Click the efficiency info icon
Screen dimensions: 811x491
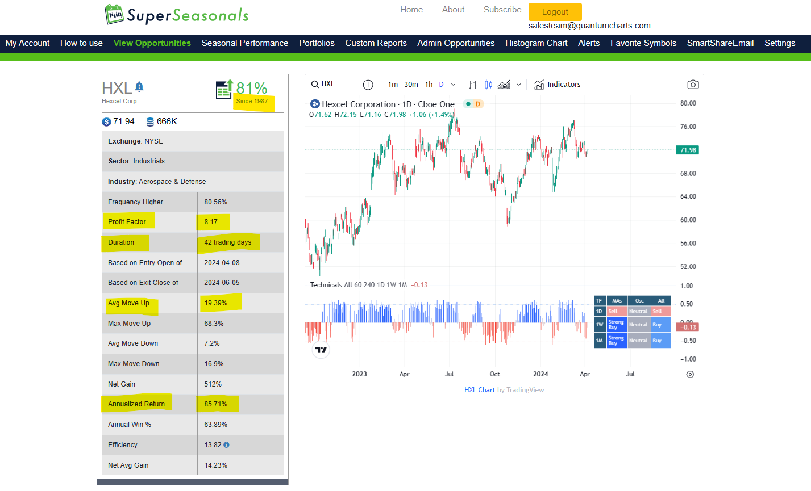point(227,445)
